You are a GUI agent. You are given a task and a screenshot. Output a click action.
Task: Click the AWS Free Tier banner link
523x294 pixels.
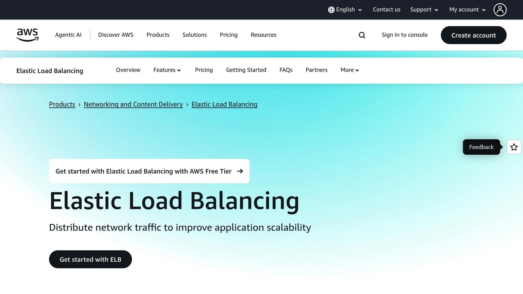click(x=149, y=171)
